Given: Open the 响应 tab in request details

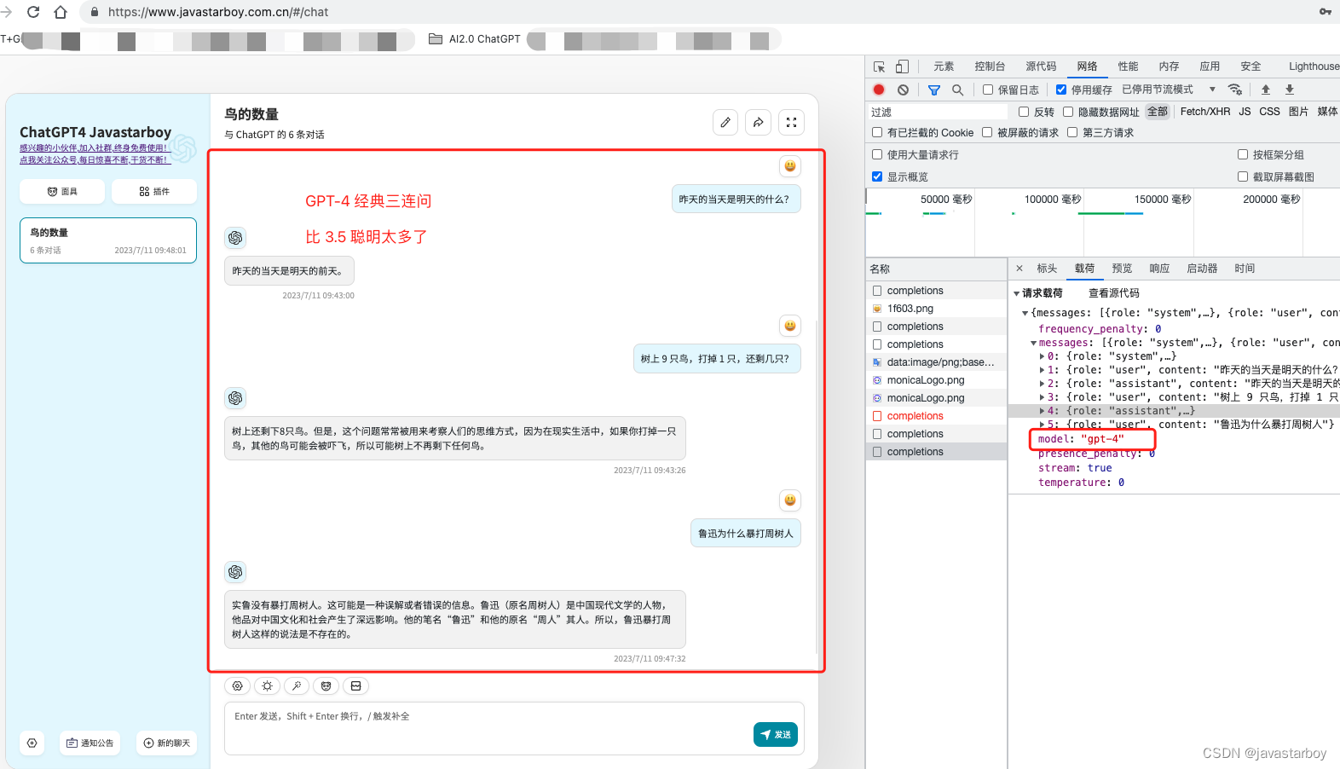Looking at the screenshot, I should click(x=1159, y=269).
